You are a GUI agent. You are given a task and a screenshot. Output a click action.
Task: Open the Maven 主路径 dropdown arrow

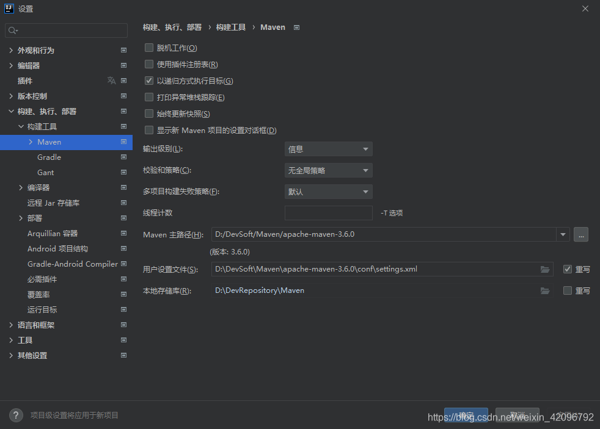[563, 234]
